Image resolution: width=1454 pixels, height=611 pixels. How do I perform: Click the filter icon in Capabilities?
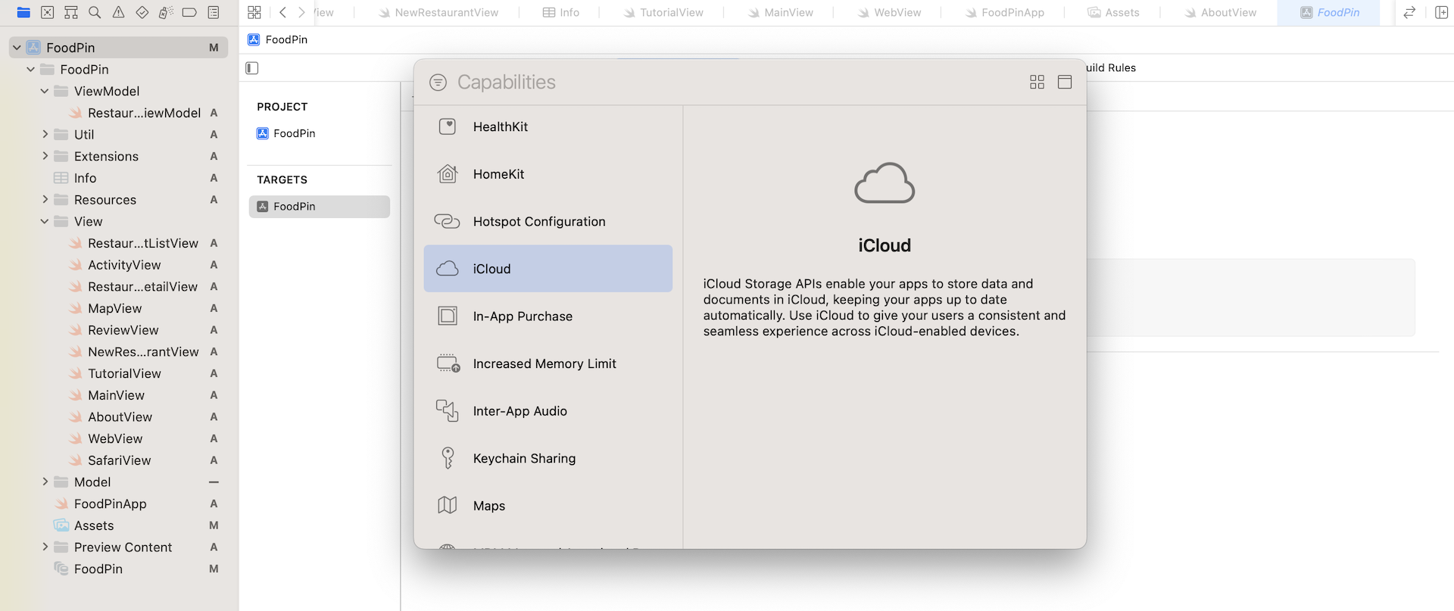438,82
